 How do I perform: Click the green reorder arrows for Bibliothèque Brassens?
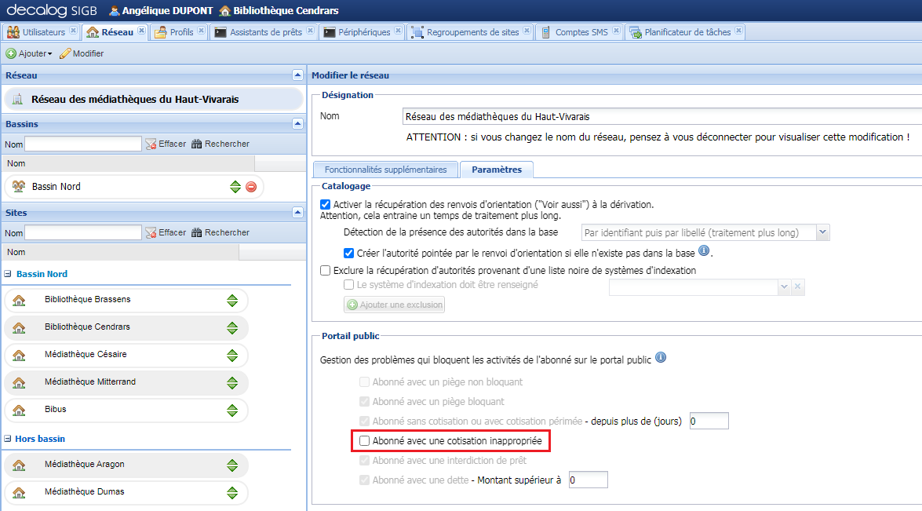[x=233, y=300]
